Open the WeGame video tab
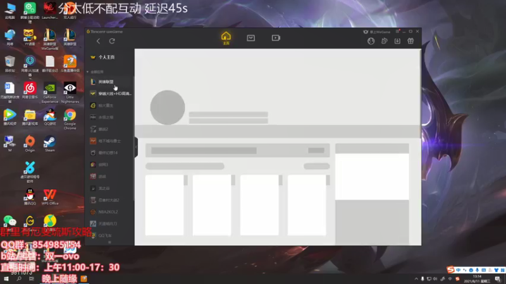Screen dimensions: 506x284 click(276, 38)
